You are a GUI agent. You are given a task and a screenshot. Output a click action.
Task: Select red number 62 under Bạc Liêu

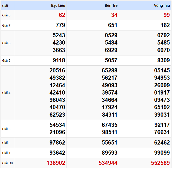(x=62, y=15)
